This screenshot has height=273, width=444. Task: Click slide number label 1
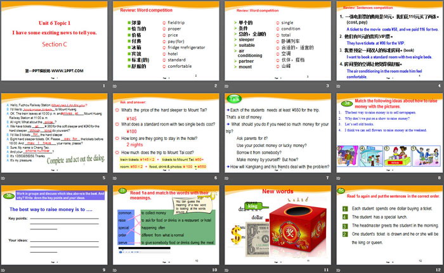pos(104,86)
